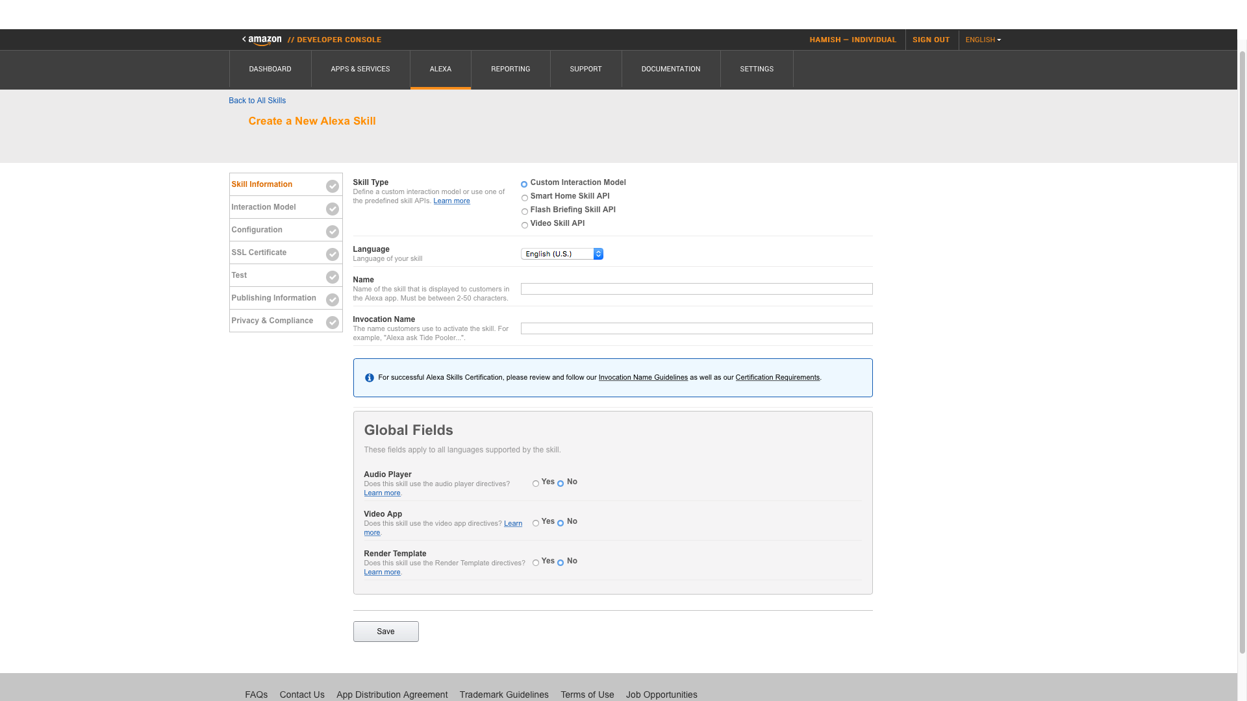Viewport: 1247px width, 701px height.
Task: Open the Settings navigation tab
Action: [757, 69]
